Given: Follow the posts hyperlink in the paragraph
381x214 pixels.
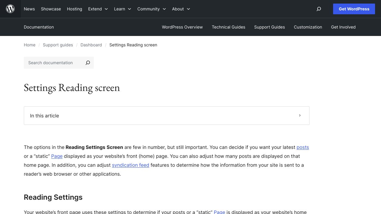Looking at the screenshot, I should 302,147.
